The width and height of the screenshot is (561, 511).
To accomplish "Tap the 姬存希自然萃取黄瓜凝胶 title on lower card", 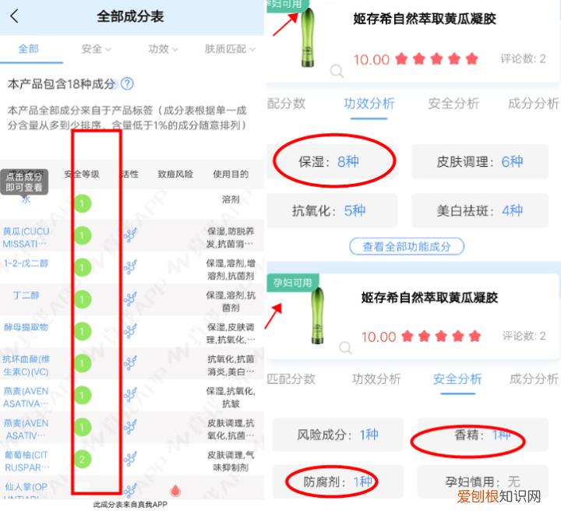I will [x=429, y=297].
